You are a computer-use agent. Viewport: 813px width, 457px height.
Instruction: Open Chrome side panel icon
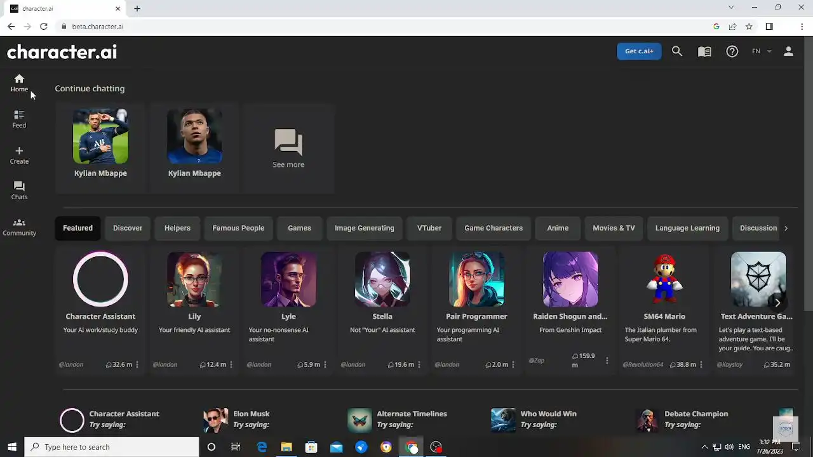[769, 27]
